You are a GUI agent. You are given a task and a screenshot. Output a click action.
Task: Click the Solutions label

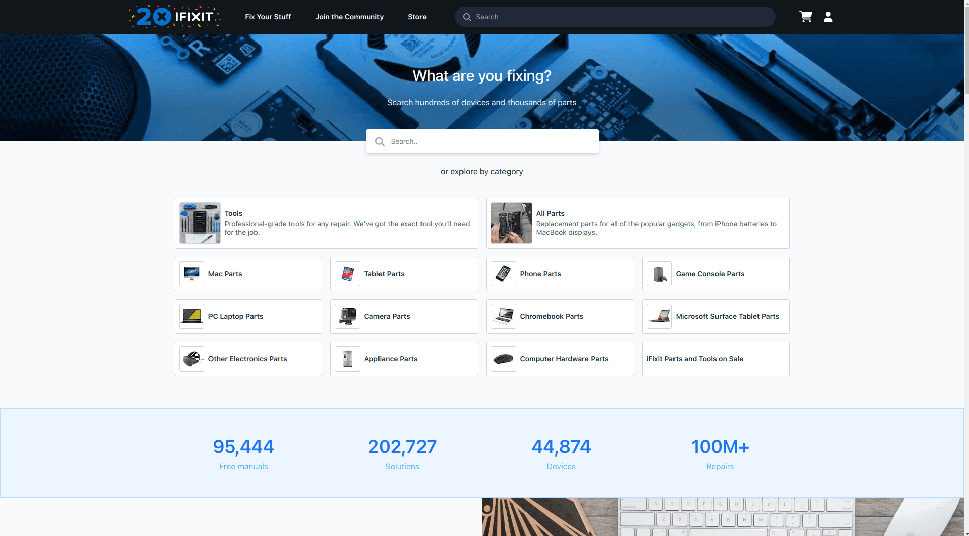point(402,467)
